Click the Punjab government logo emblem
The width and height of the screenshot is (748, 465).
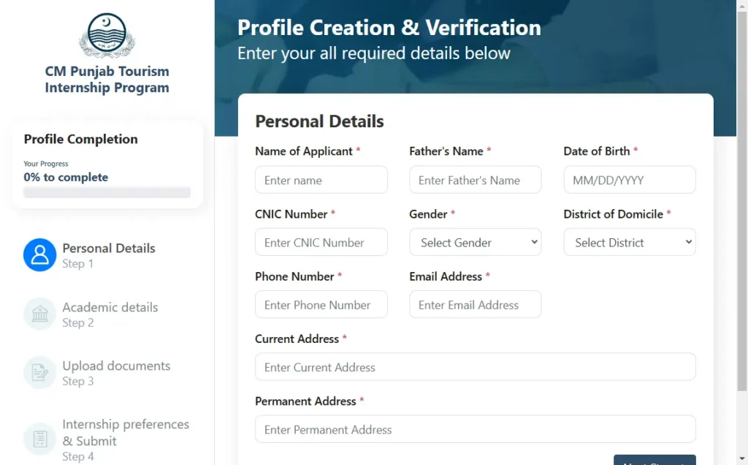107,35
